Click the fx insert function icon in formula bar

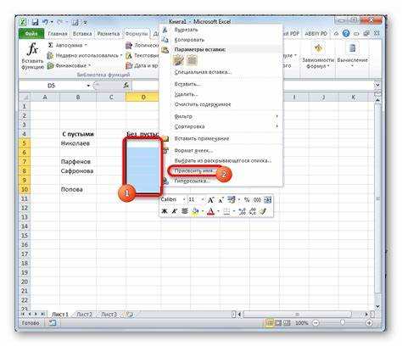(126, 85)
